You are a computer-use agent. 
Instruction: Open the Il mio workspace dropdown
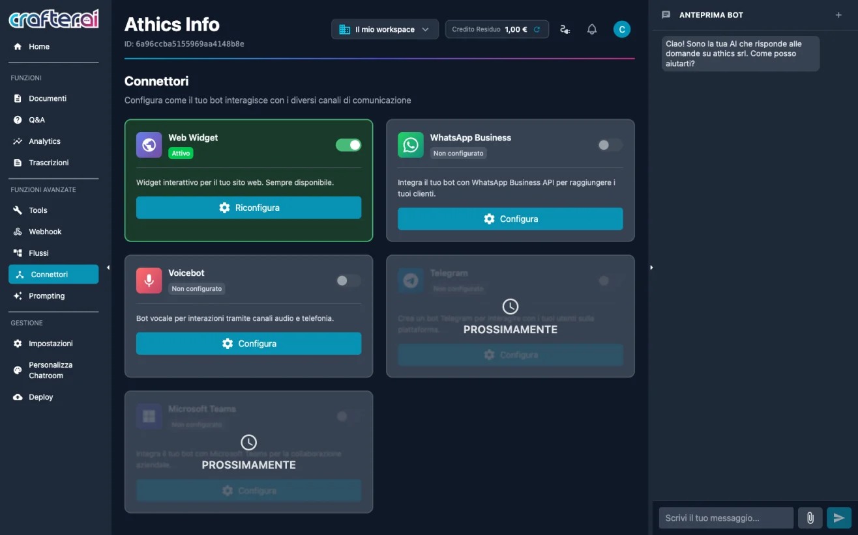(385, 29)
